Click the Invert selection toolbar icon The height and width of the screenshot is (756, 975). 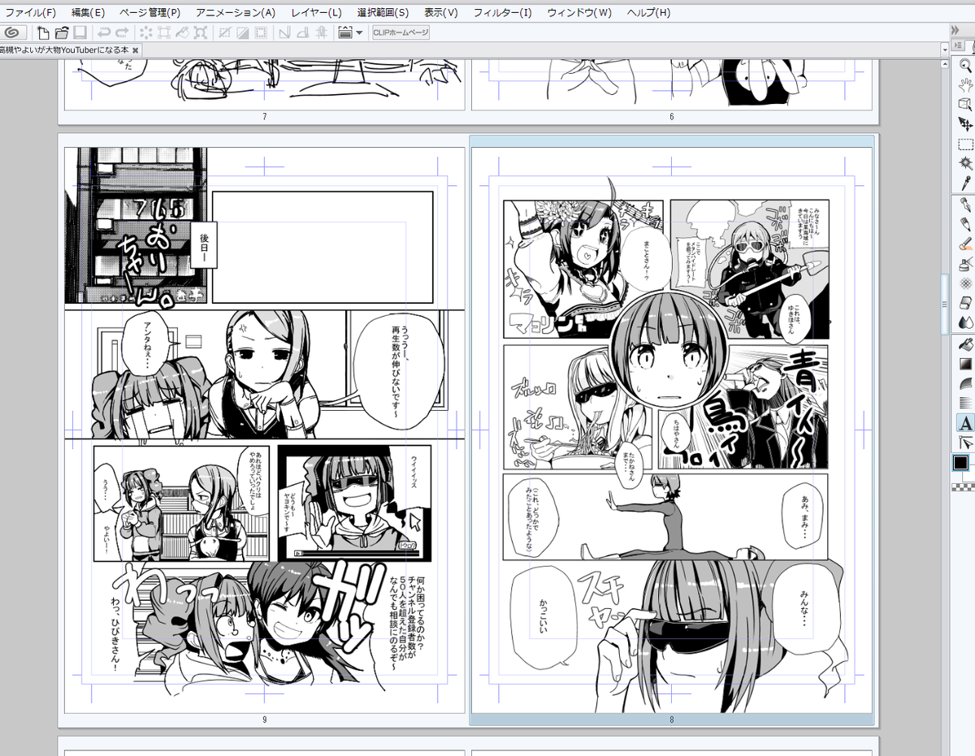(x=242, y=32)
